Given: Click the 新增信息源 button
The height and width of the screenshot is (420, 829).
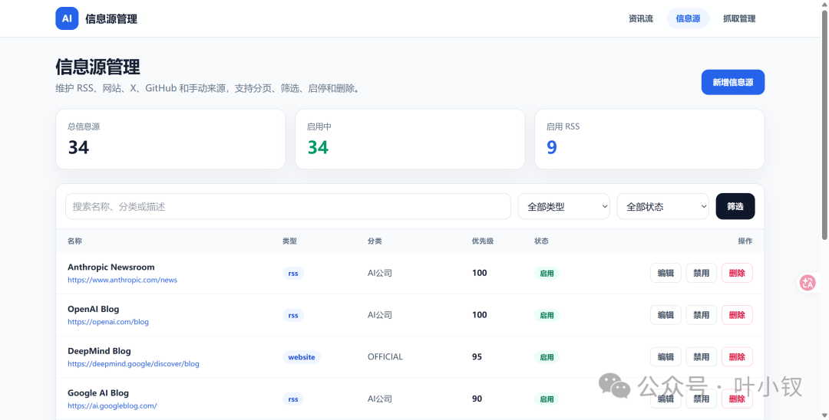Looking at the screenshot, I should (733, 82).
